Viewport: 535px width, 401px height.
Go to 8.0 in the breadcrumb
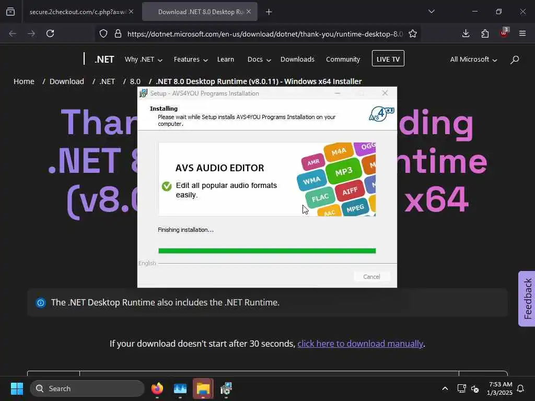(135, 81)
